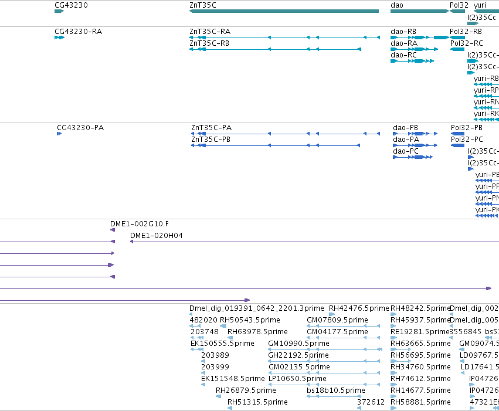Select the EK151548.5prime EST label

pos(233,379)
